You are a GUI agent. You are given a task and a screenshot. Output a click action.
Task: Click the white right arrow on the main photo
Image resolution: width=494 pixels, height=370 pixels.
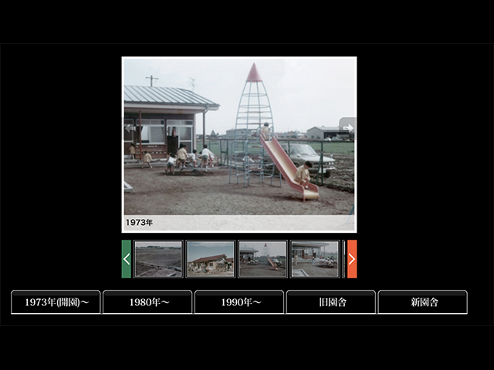(x=347, y=128)
